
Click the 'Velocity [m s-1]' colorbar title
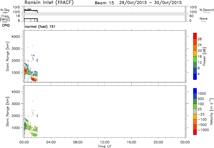[x=211, y=111]
